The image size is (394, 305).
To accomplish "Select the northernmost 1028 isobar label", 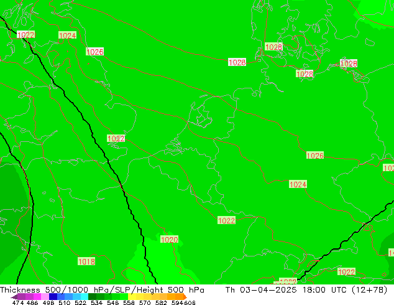I will pos(273,47).
